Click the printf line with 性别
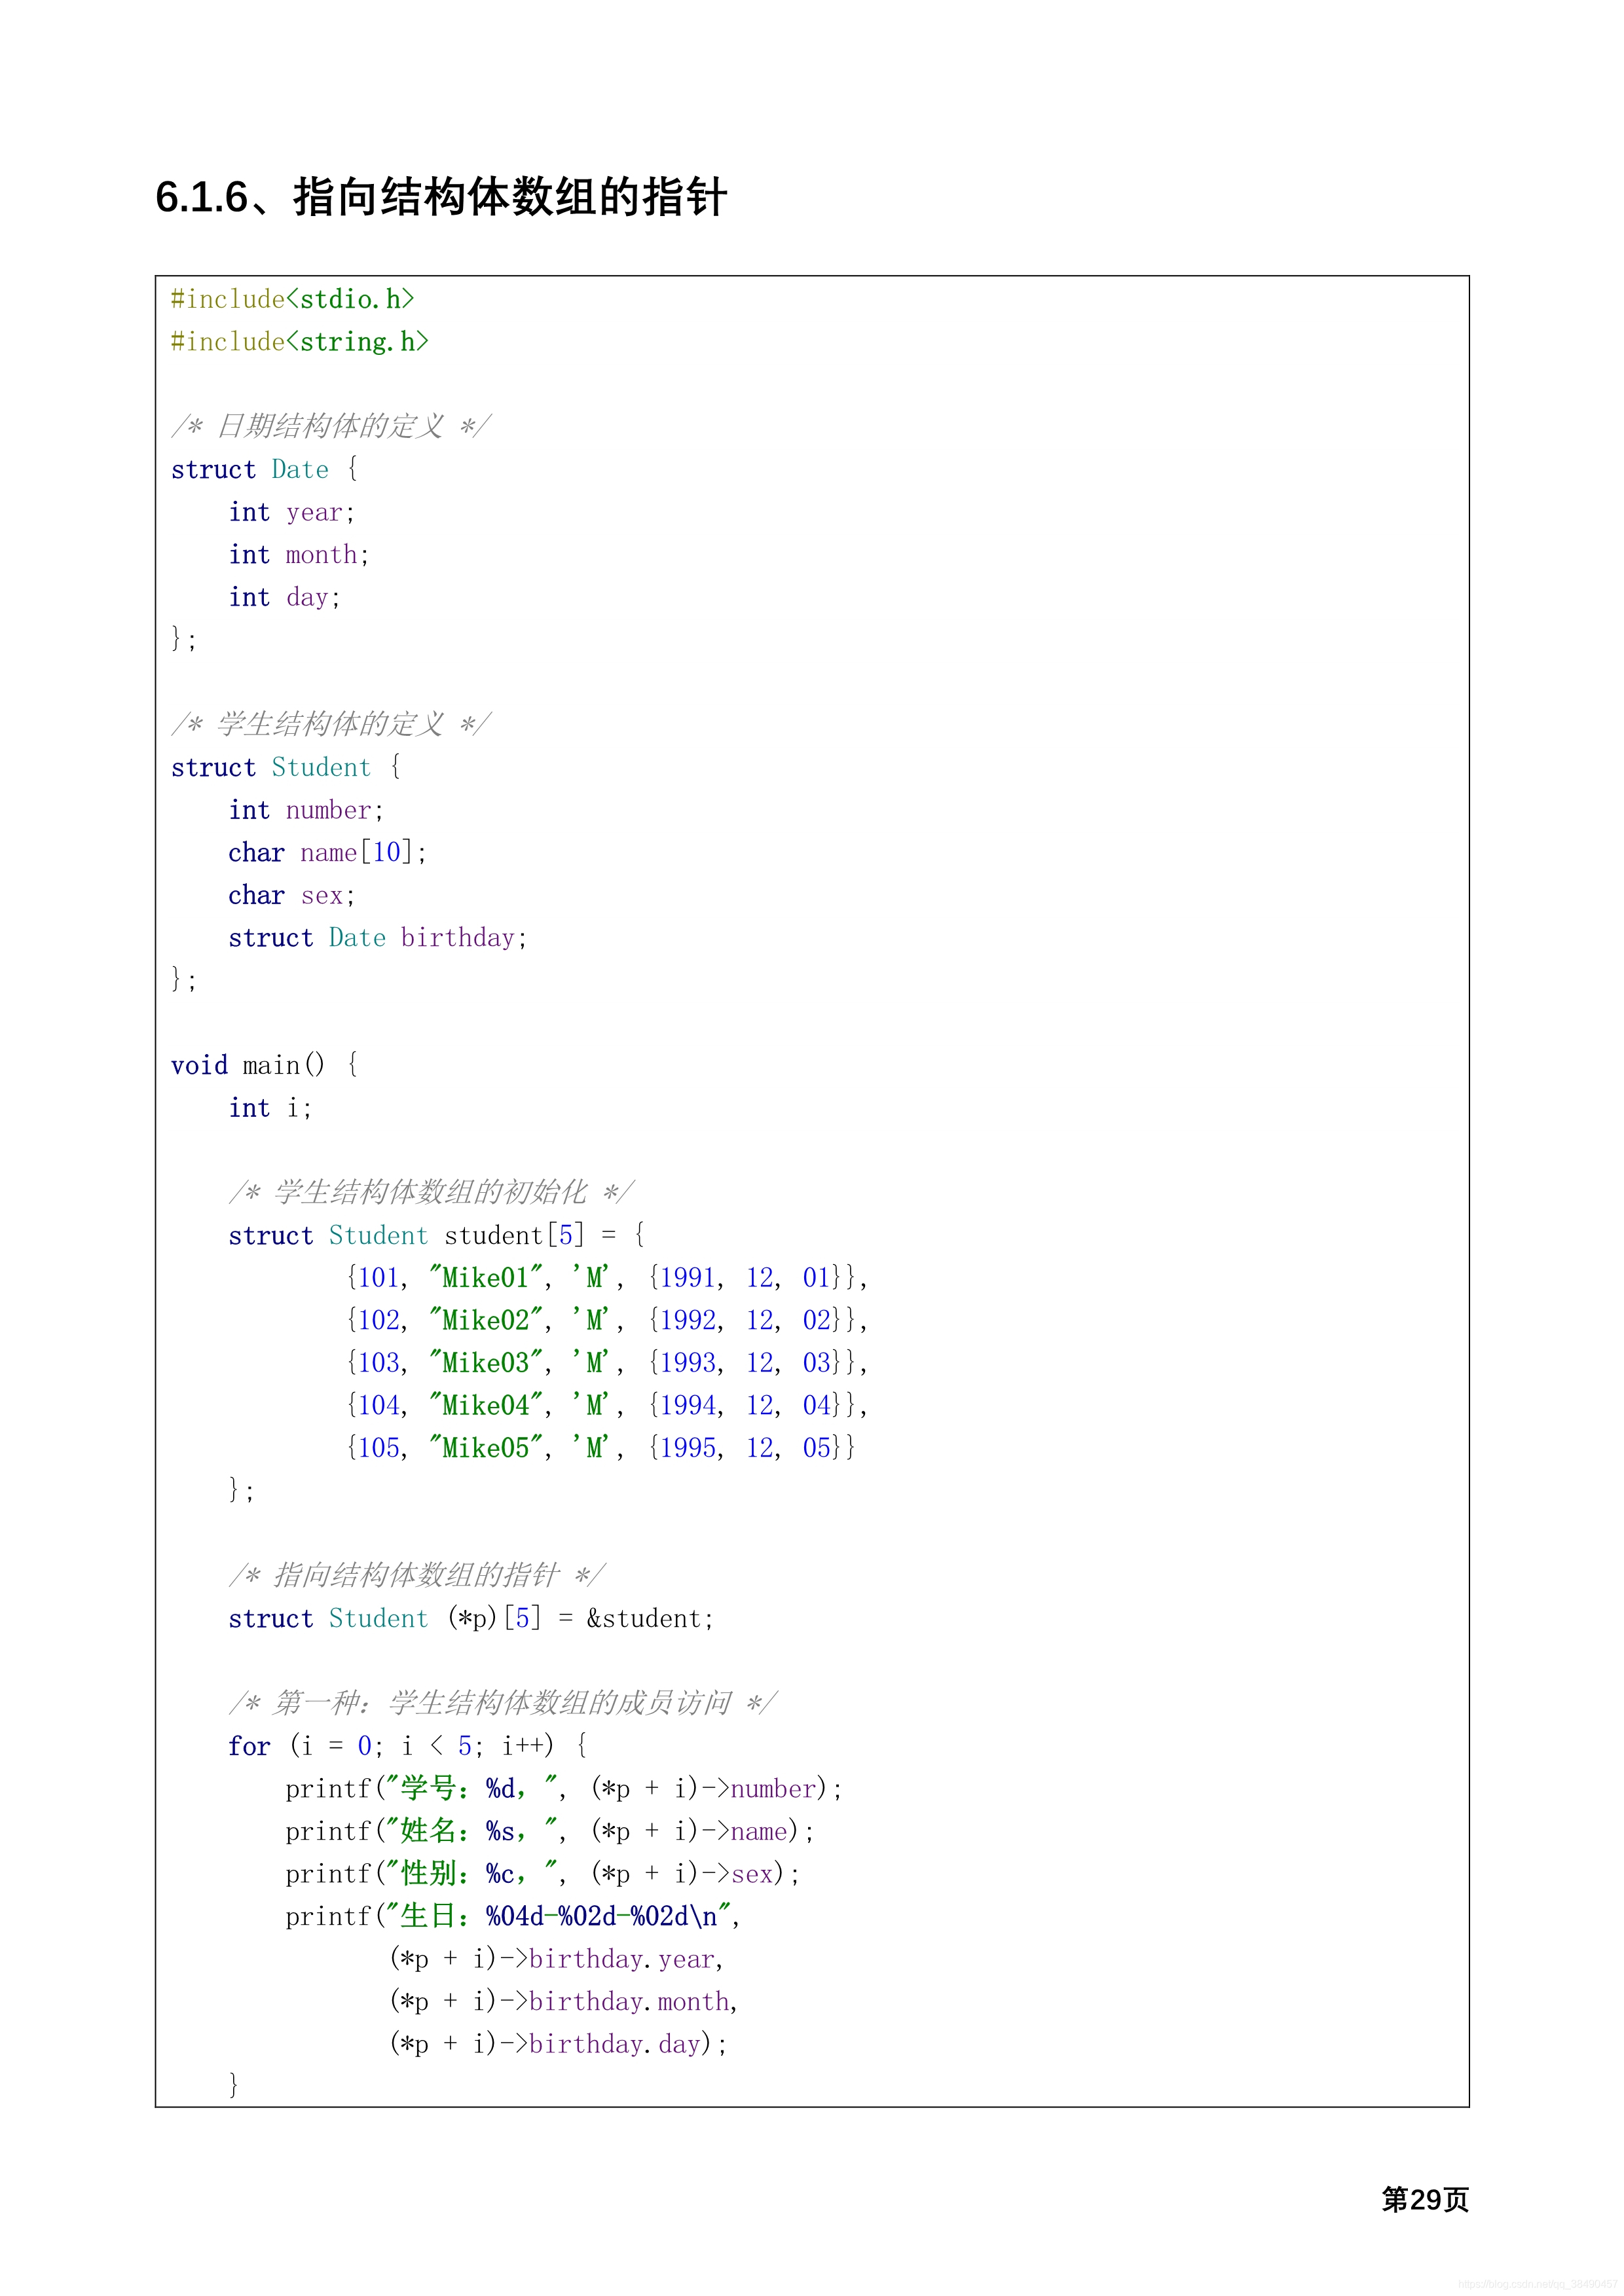Viewport: 1624px width, 2296px height. [x=543, y=1874]
